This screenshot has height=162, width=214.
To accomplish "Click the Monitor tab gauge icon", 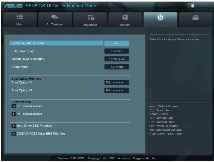I will (x=125, y=17).
